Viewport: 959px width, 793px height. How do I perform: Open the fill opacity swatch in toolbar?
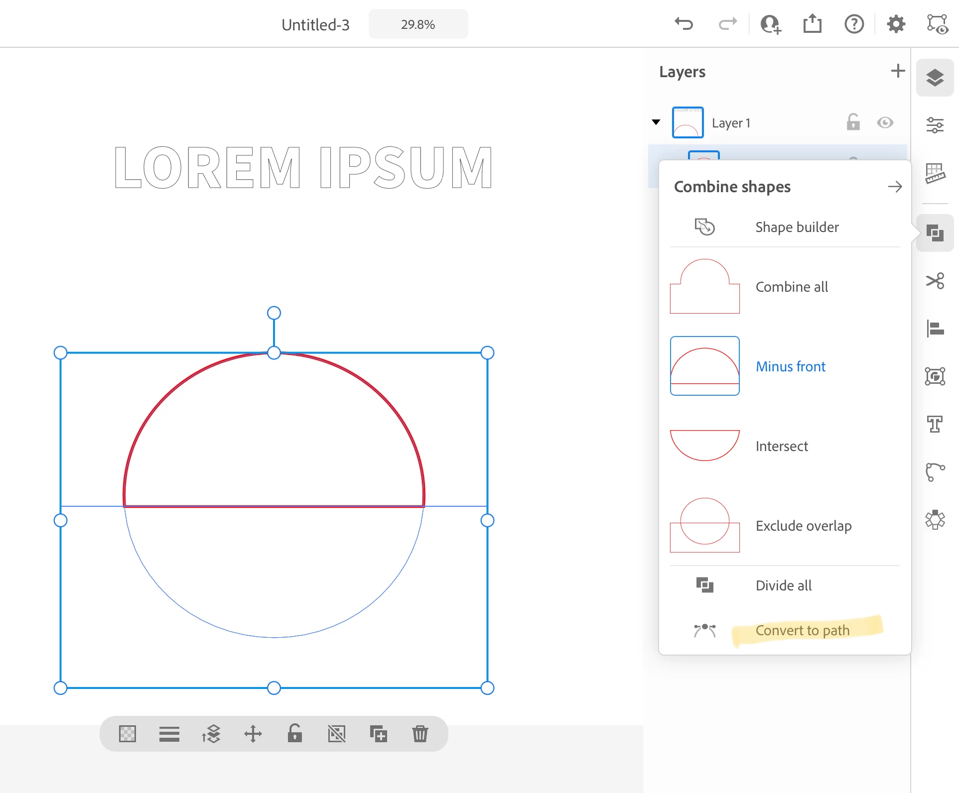coord(128,734)
